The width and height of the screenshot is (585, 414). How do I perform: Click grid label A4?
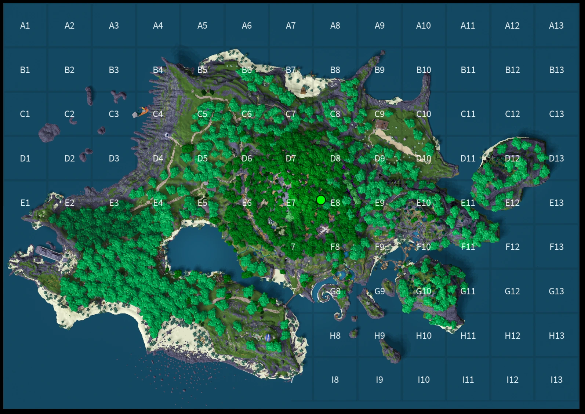point(158,26)
